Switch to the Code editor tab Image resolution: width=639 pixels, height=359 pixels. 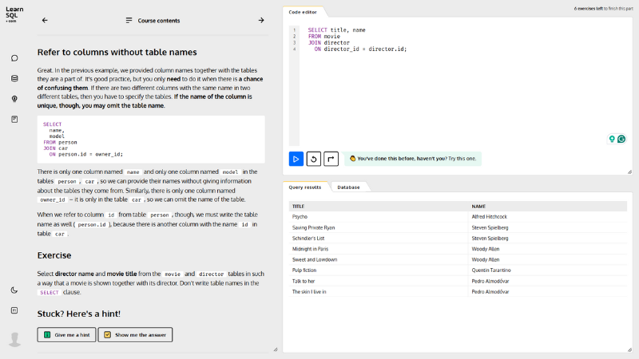[303, 12]
